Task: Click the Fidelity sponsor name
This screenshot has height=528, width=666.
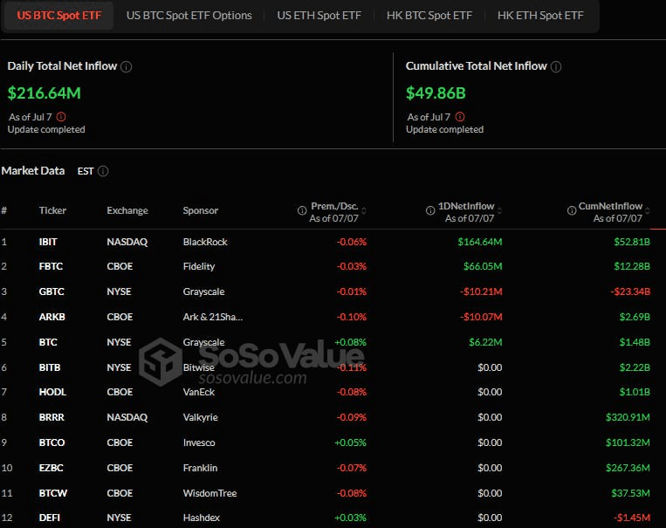Action: pyautogui.click(x=199, y=266)
